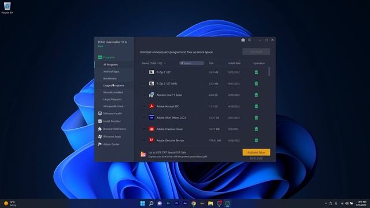
Task: Open the weather widget on taskbar
Action: click(10, 203)
